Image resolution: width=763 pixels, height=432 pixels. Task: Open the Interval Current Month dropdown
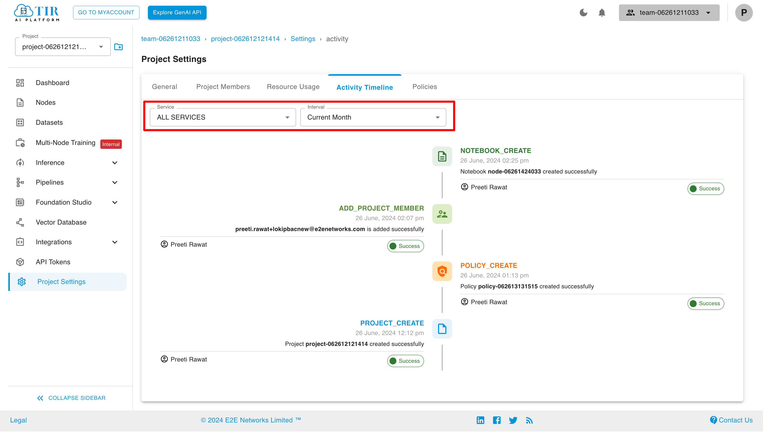(373, 117)
